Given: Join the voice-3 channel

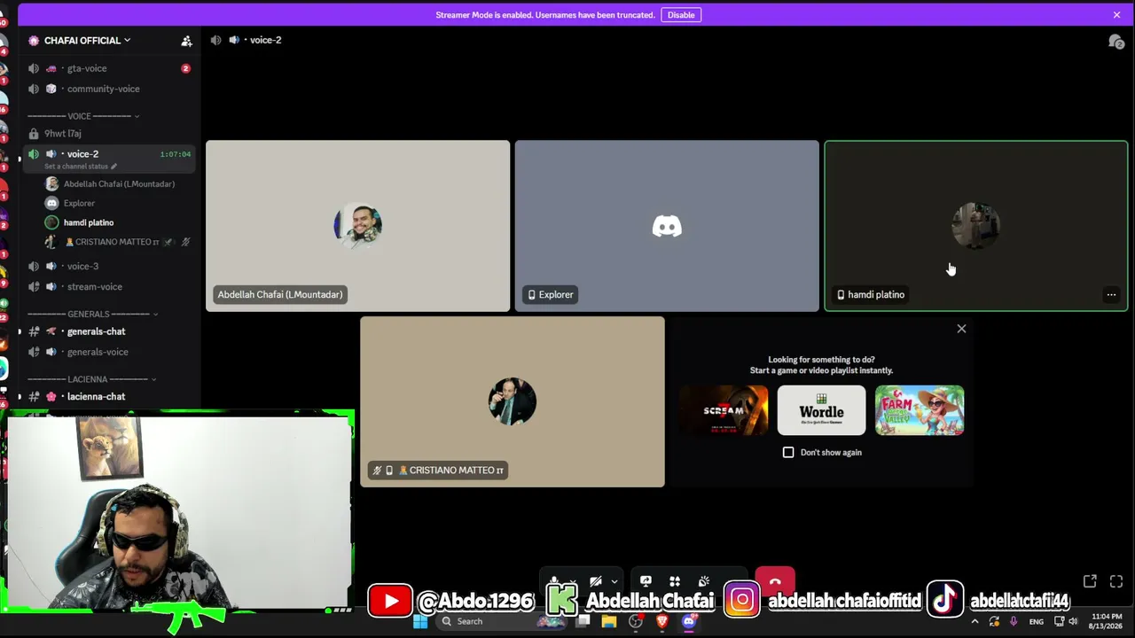Looking at the screenshot, I should 110,266.
